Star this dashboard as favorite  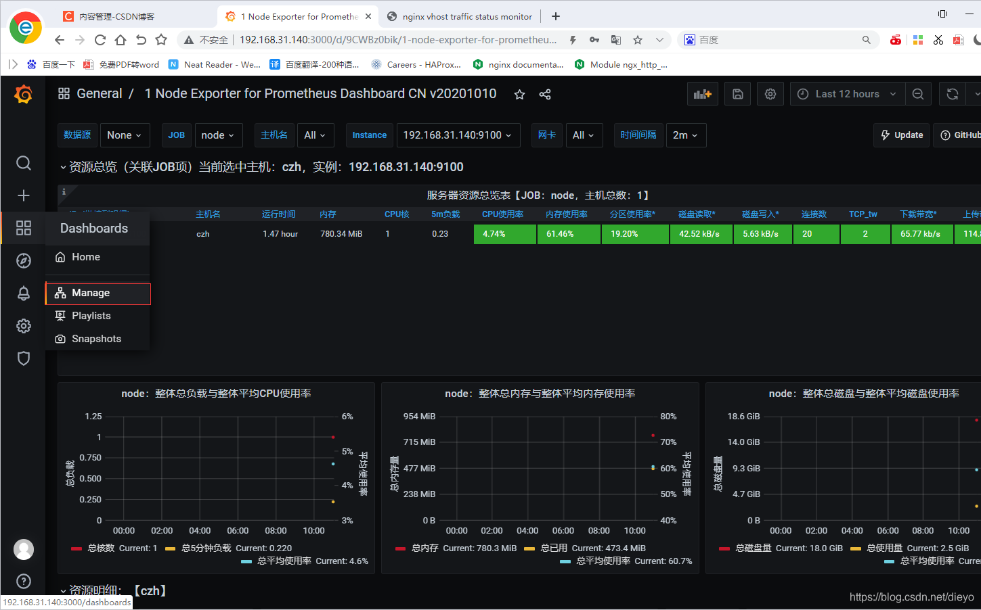coord(519,95)
